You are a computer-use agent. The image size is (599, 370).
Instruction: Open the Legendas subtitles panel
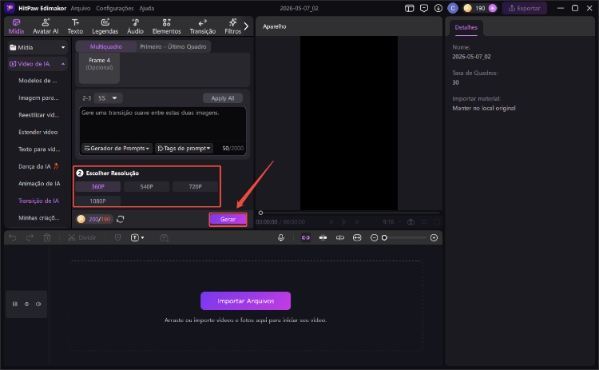(105, 26)
